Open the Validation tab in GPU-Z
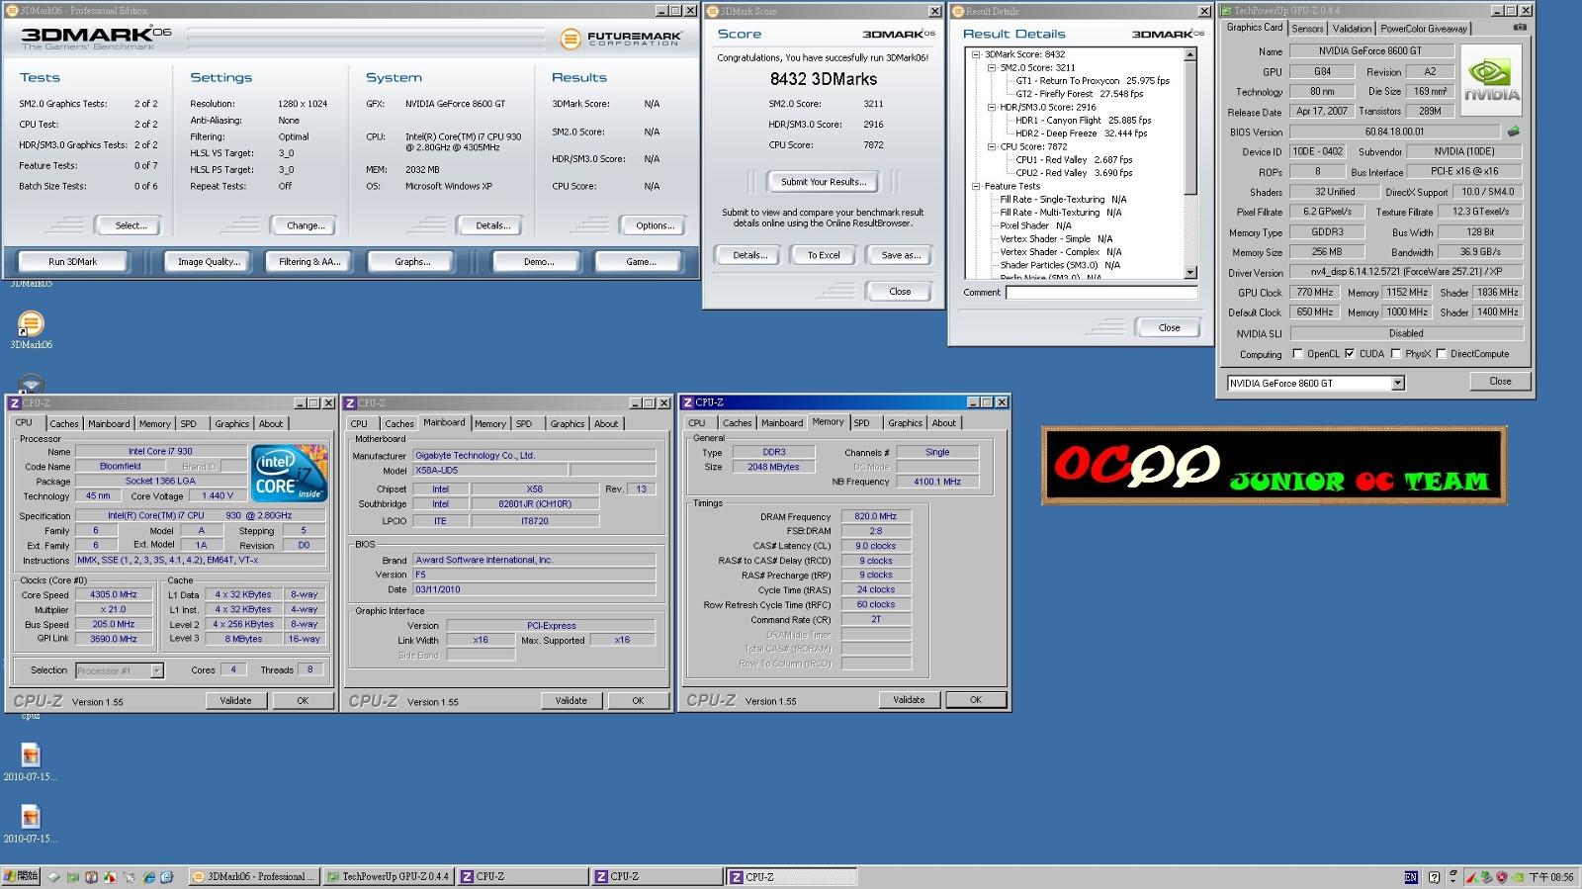 pos(1352,29)
